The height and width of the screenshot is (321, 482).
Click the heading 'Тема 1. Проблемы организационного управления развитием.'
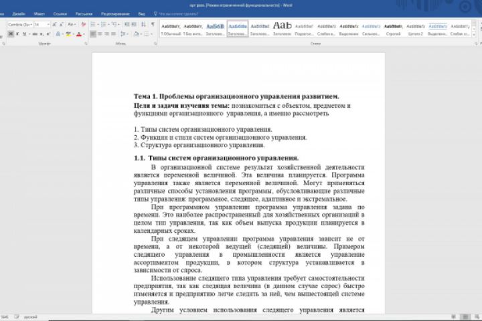pos(236,96)
